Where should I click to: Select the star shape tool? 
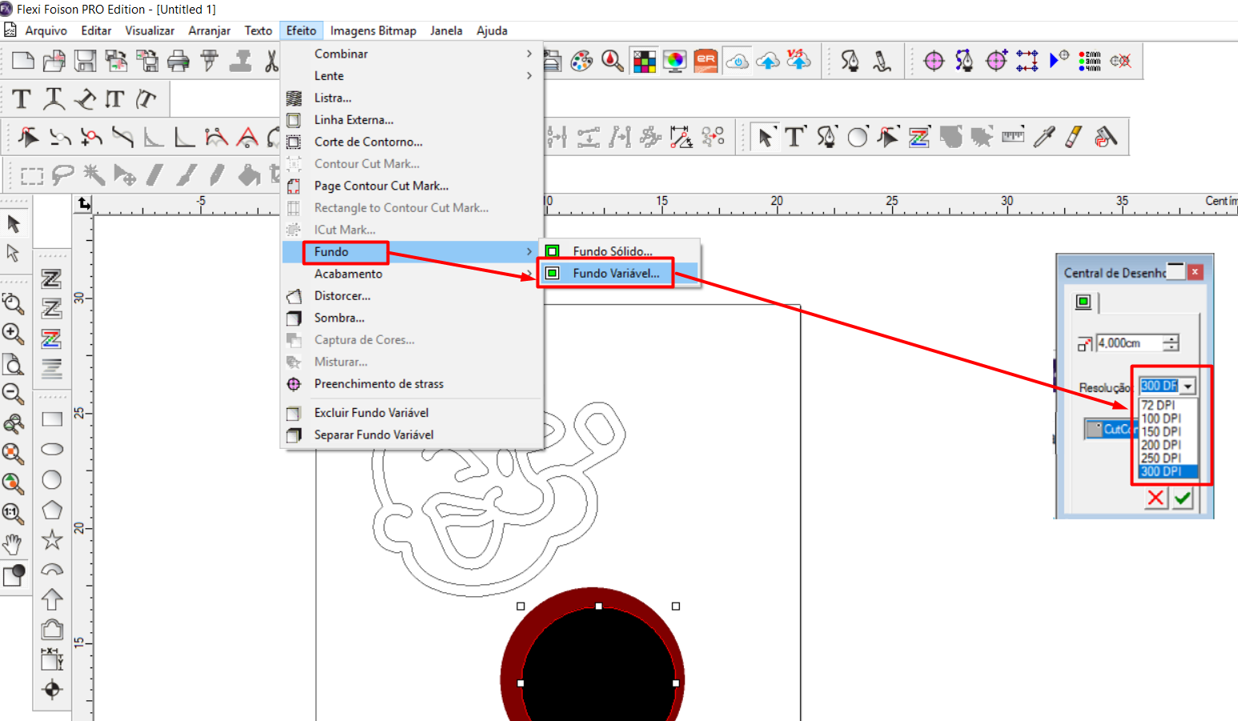(52, 540)
